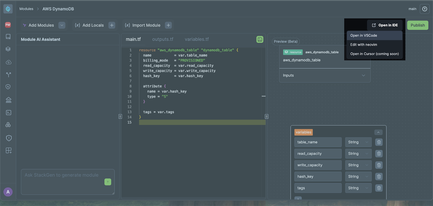This screenshot has width=433, height=206.
Task: Open the cubes modules sidebar icon
Action: [x=8, y=125]
